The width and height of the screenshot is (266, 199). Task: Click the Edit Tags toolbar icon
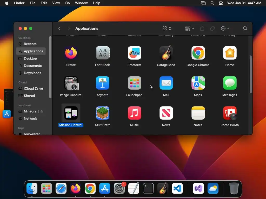212,29
